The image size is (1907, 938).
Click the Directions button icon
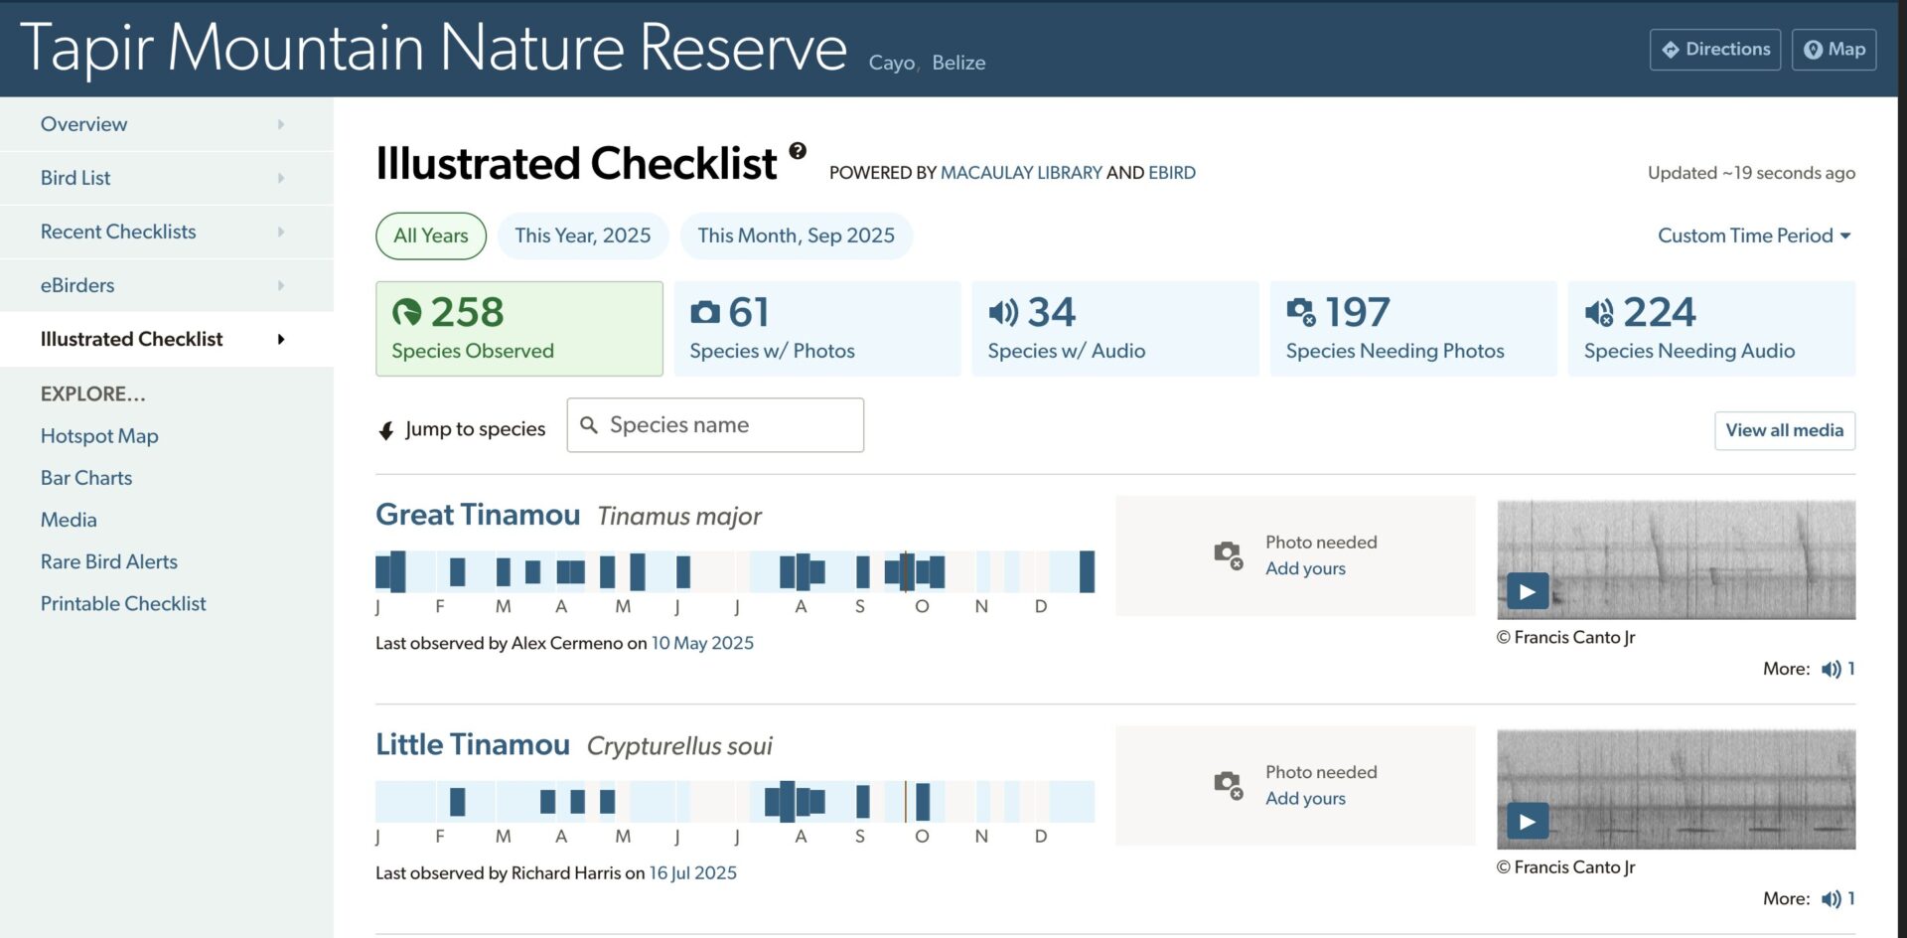[1669, 48]
